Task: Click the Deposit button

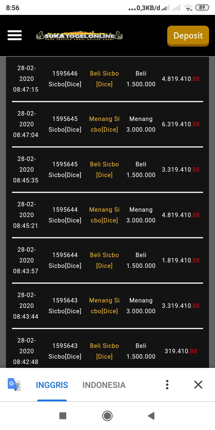Action: pyautogui.click(x=188, y=36)
